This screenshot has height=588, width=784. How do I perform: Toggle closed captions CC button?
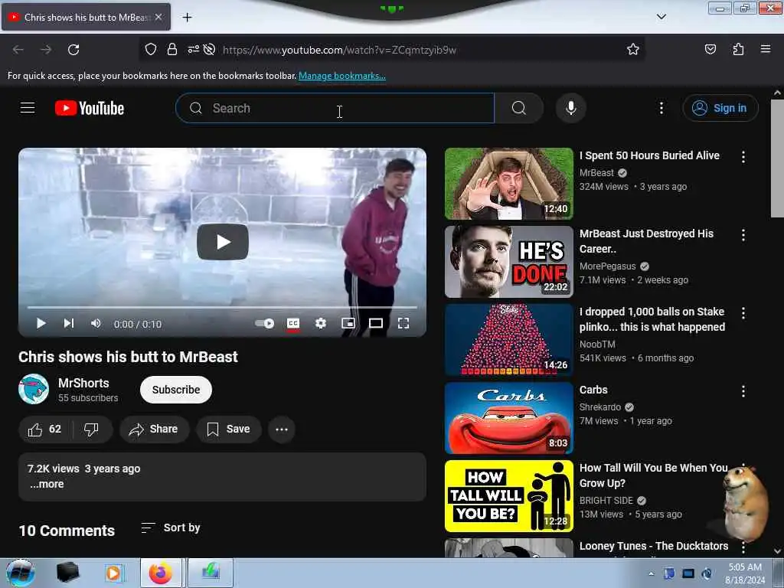click(293, 324)
